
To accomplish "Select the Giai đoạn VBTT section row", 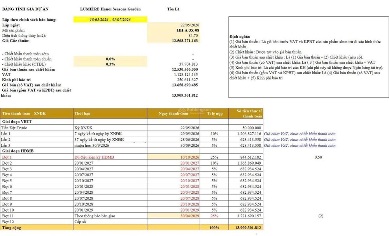I will 131,121.
